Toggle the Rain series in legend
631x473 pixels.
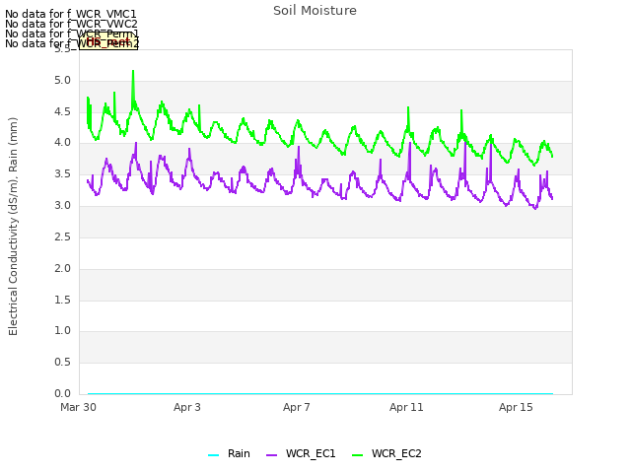(229, 454)
